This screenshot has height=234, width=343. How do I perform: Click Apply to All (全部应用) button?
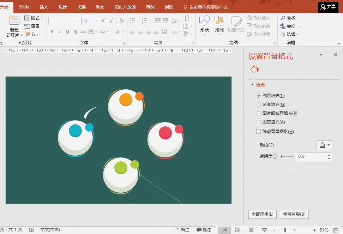pos(262,214)
